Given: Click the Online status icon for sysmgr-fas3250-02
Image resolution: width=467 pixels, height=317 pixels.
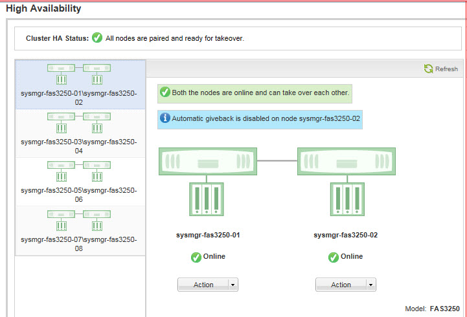Looking at the screenshot, I should pos(334,257).
